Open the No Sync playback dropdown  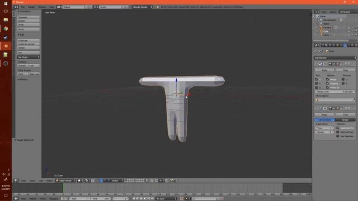[166, 199]
